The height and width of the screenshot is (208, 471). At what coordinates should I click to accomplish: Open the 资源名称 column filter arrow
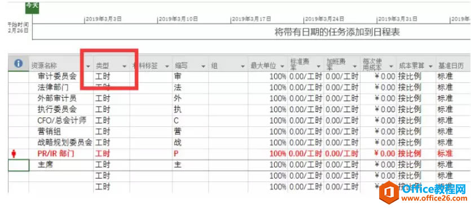pos(89,66)
